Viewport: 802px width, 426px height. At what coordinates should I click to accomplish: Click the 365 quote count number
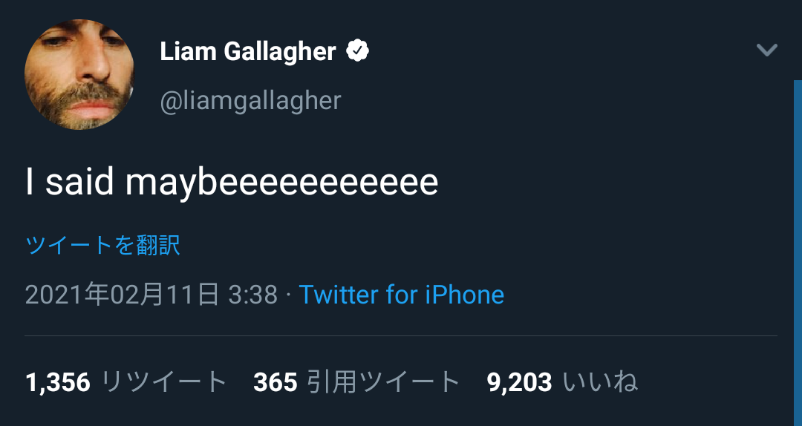click(x=275, y=382)
